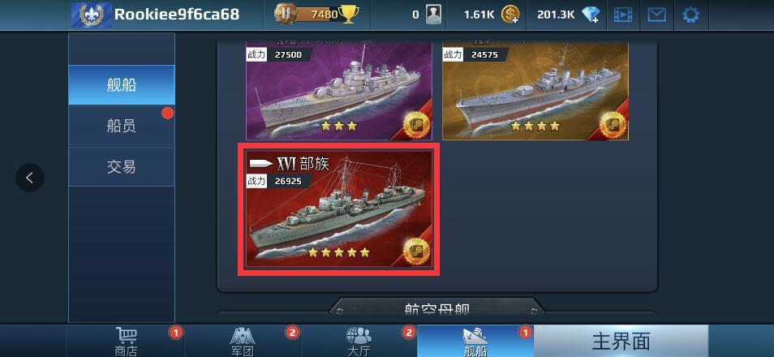
Task: Open the settings gear icon
Action: pos(690,15)
